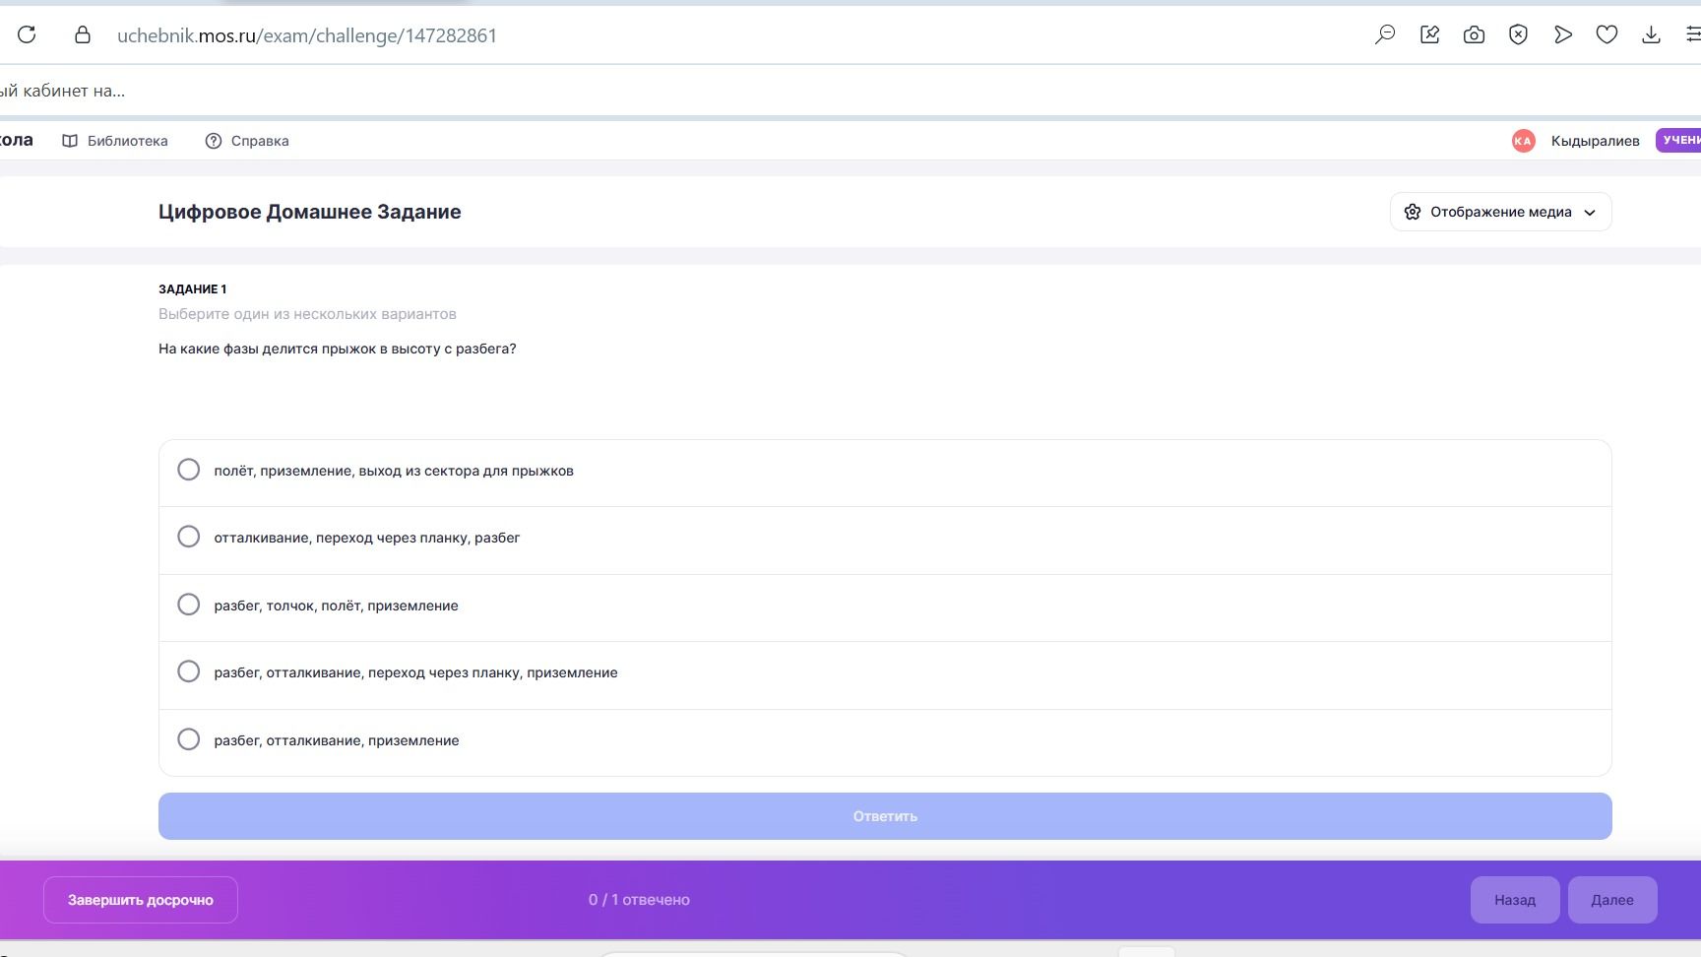Open the downloads arrow icon
Screen dimensions: 1701x957
[x=1651, y=35]
